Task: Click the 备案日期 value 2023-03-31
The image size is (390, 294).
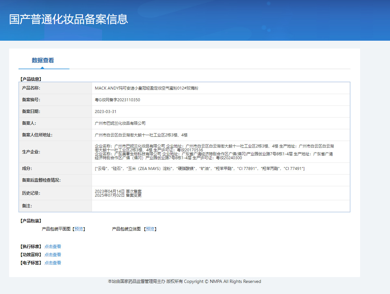Action: (x=105, y=112)
